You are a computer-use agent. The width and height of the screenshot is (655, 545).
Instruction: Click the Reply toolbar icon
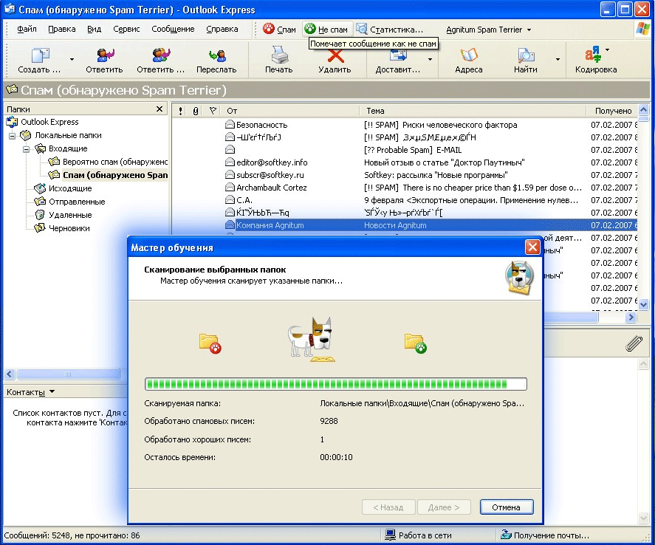pyautogui.click(x=104, y=55)
